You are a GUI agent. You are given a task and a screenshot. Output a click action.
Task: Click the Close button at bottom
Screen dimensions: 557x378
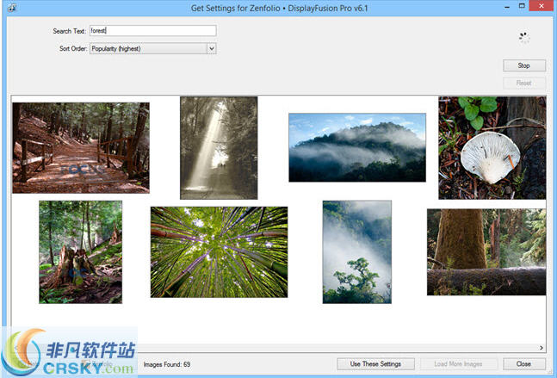click(524, 363)
